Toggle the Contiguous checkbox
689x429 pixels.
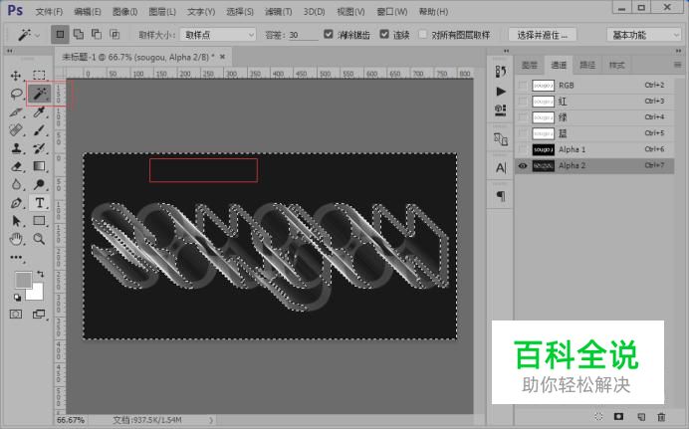coord(384,34)
